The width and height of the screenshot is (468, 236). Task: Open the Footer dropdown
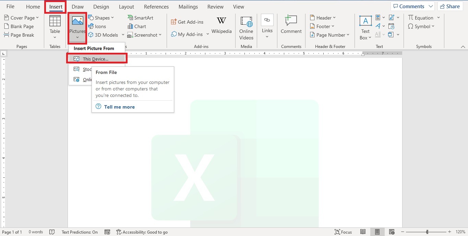coord(322,26)
